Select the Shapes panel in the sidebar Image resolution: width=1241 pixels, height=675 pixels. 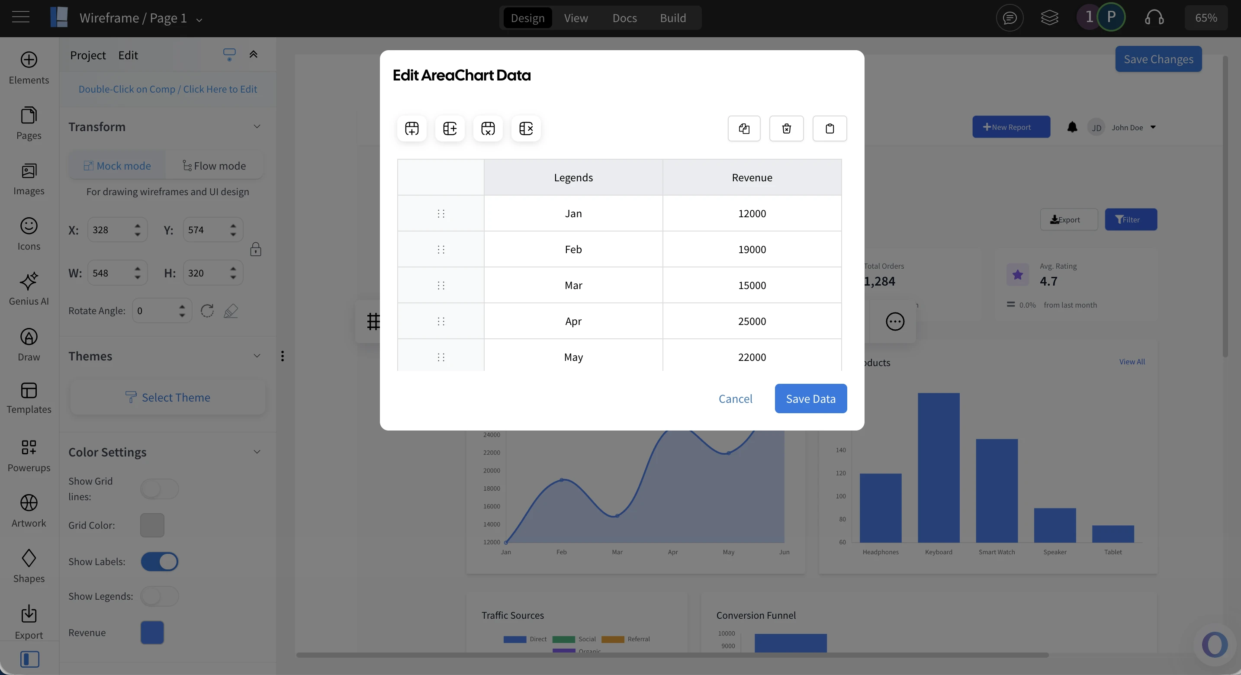[29, 566]
